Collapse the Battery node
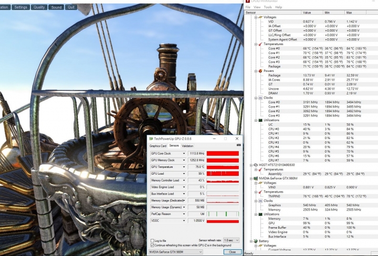The image size is (378, 256). (x=251, y=241)
